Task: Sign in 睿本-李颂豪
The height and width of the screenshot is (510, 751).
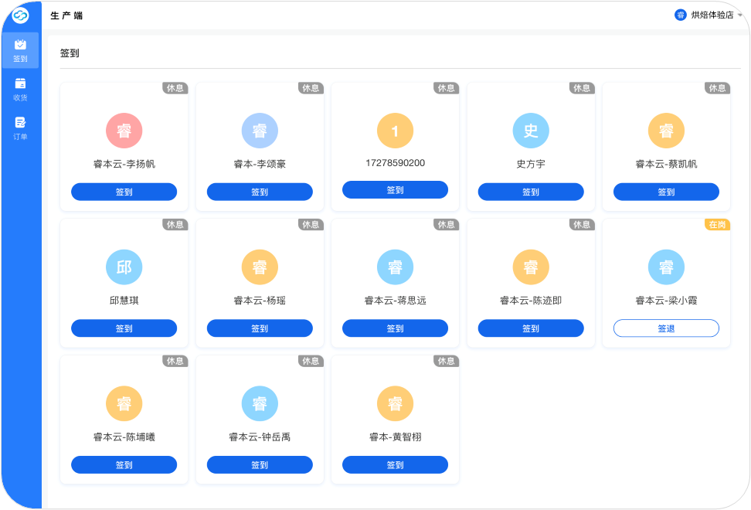Action: click(x=260, y=192)
